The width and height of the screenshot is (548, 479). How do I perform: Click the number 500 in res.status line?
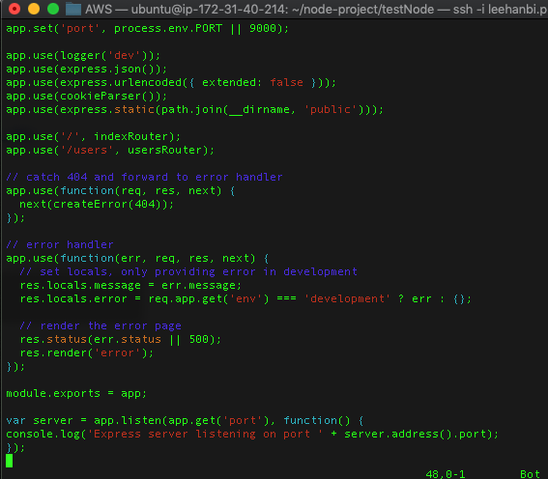coord(198,339)
